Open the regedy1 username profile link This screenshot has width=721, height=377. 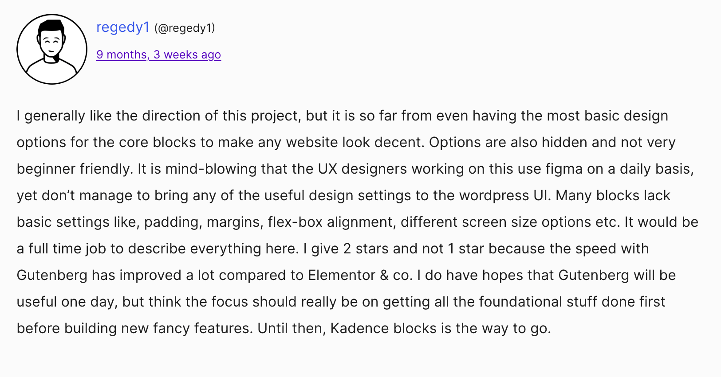[123, 27]
